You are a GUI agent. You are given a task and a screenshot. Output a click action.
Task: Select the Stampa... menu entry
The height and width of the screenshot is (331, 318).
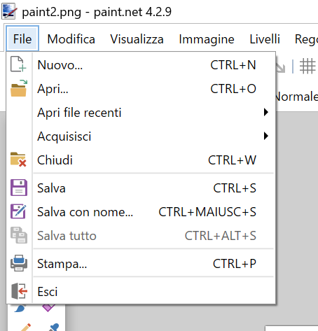pos(141,264)
